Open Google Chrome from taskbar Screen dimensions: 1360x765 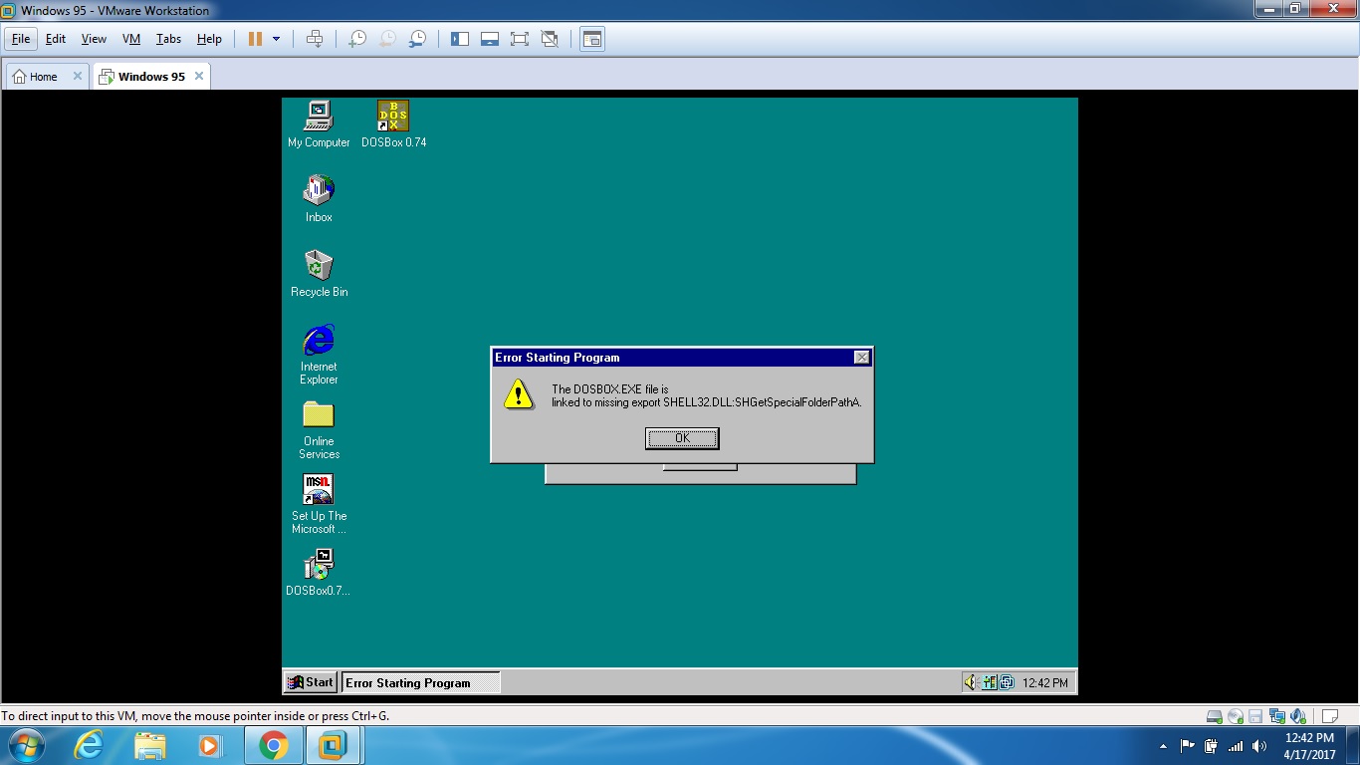(x=273, y=745)
